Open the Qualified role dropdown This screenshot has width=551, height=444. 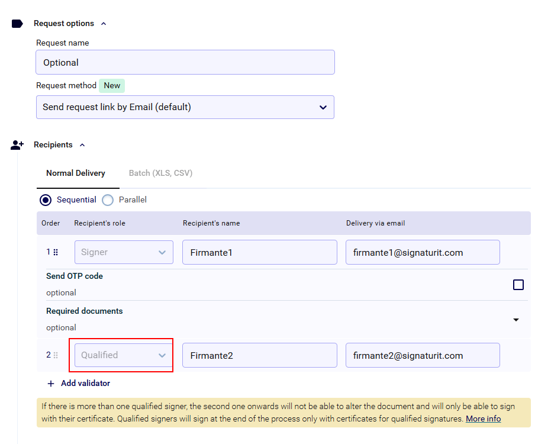[124, 355]
